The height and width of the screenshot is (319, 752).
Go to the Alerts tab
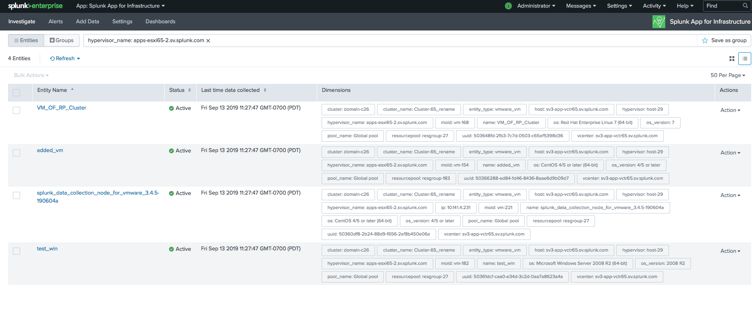tap(55, 22)
